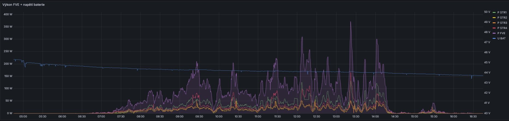Click the 100 W left axis label

(8, 88)
